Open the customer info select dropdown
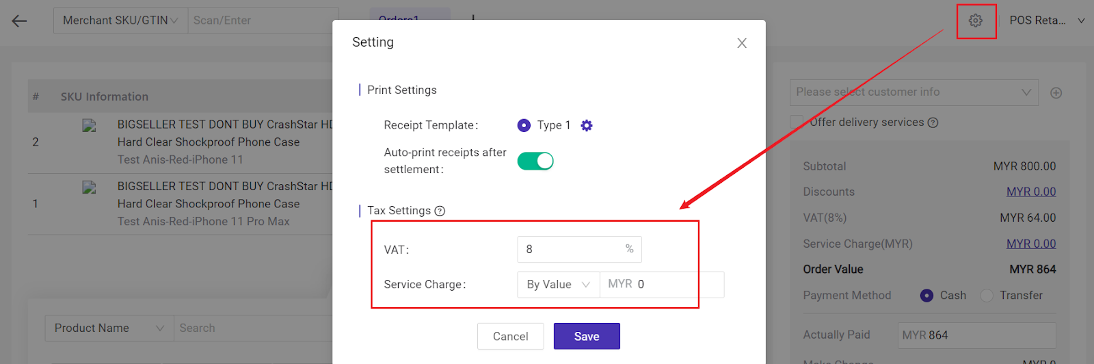The width and height of the screenshot is (1094, 364). coord(913,92)
